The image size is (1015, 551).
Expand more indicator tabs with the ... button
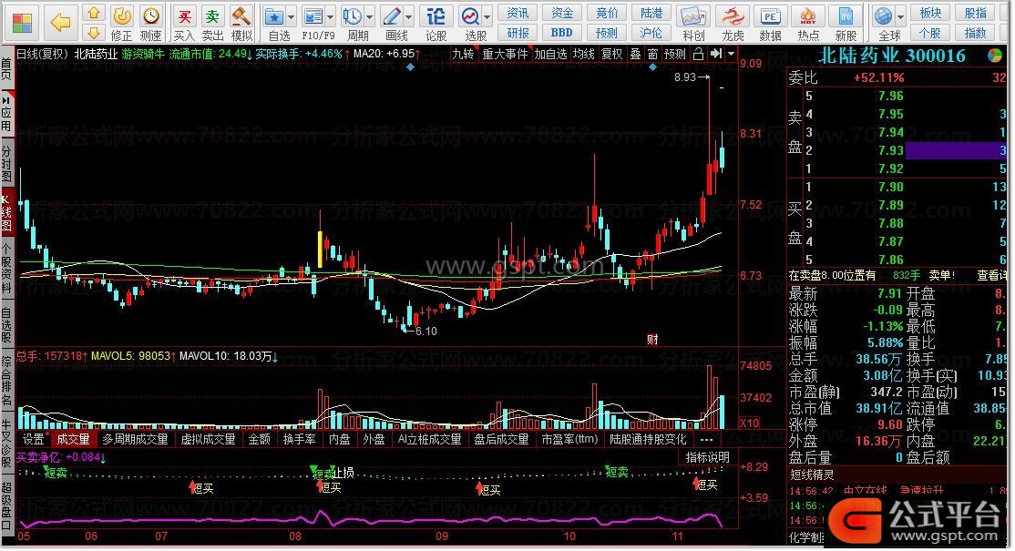tap(706, 439)
